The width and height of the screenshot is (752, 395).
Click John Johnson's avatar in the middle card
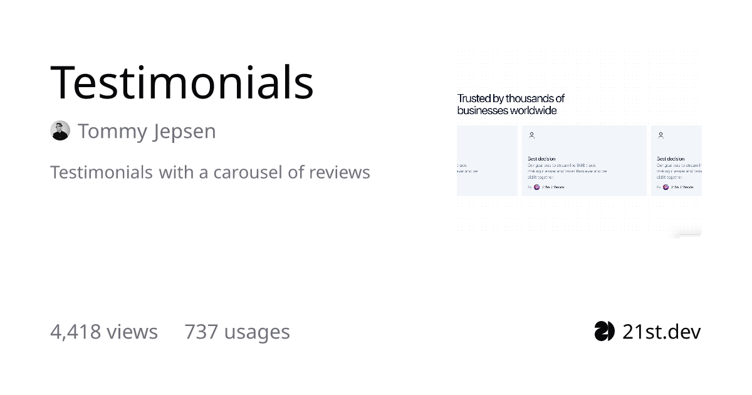(x=536, y=187)
